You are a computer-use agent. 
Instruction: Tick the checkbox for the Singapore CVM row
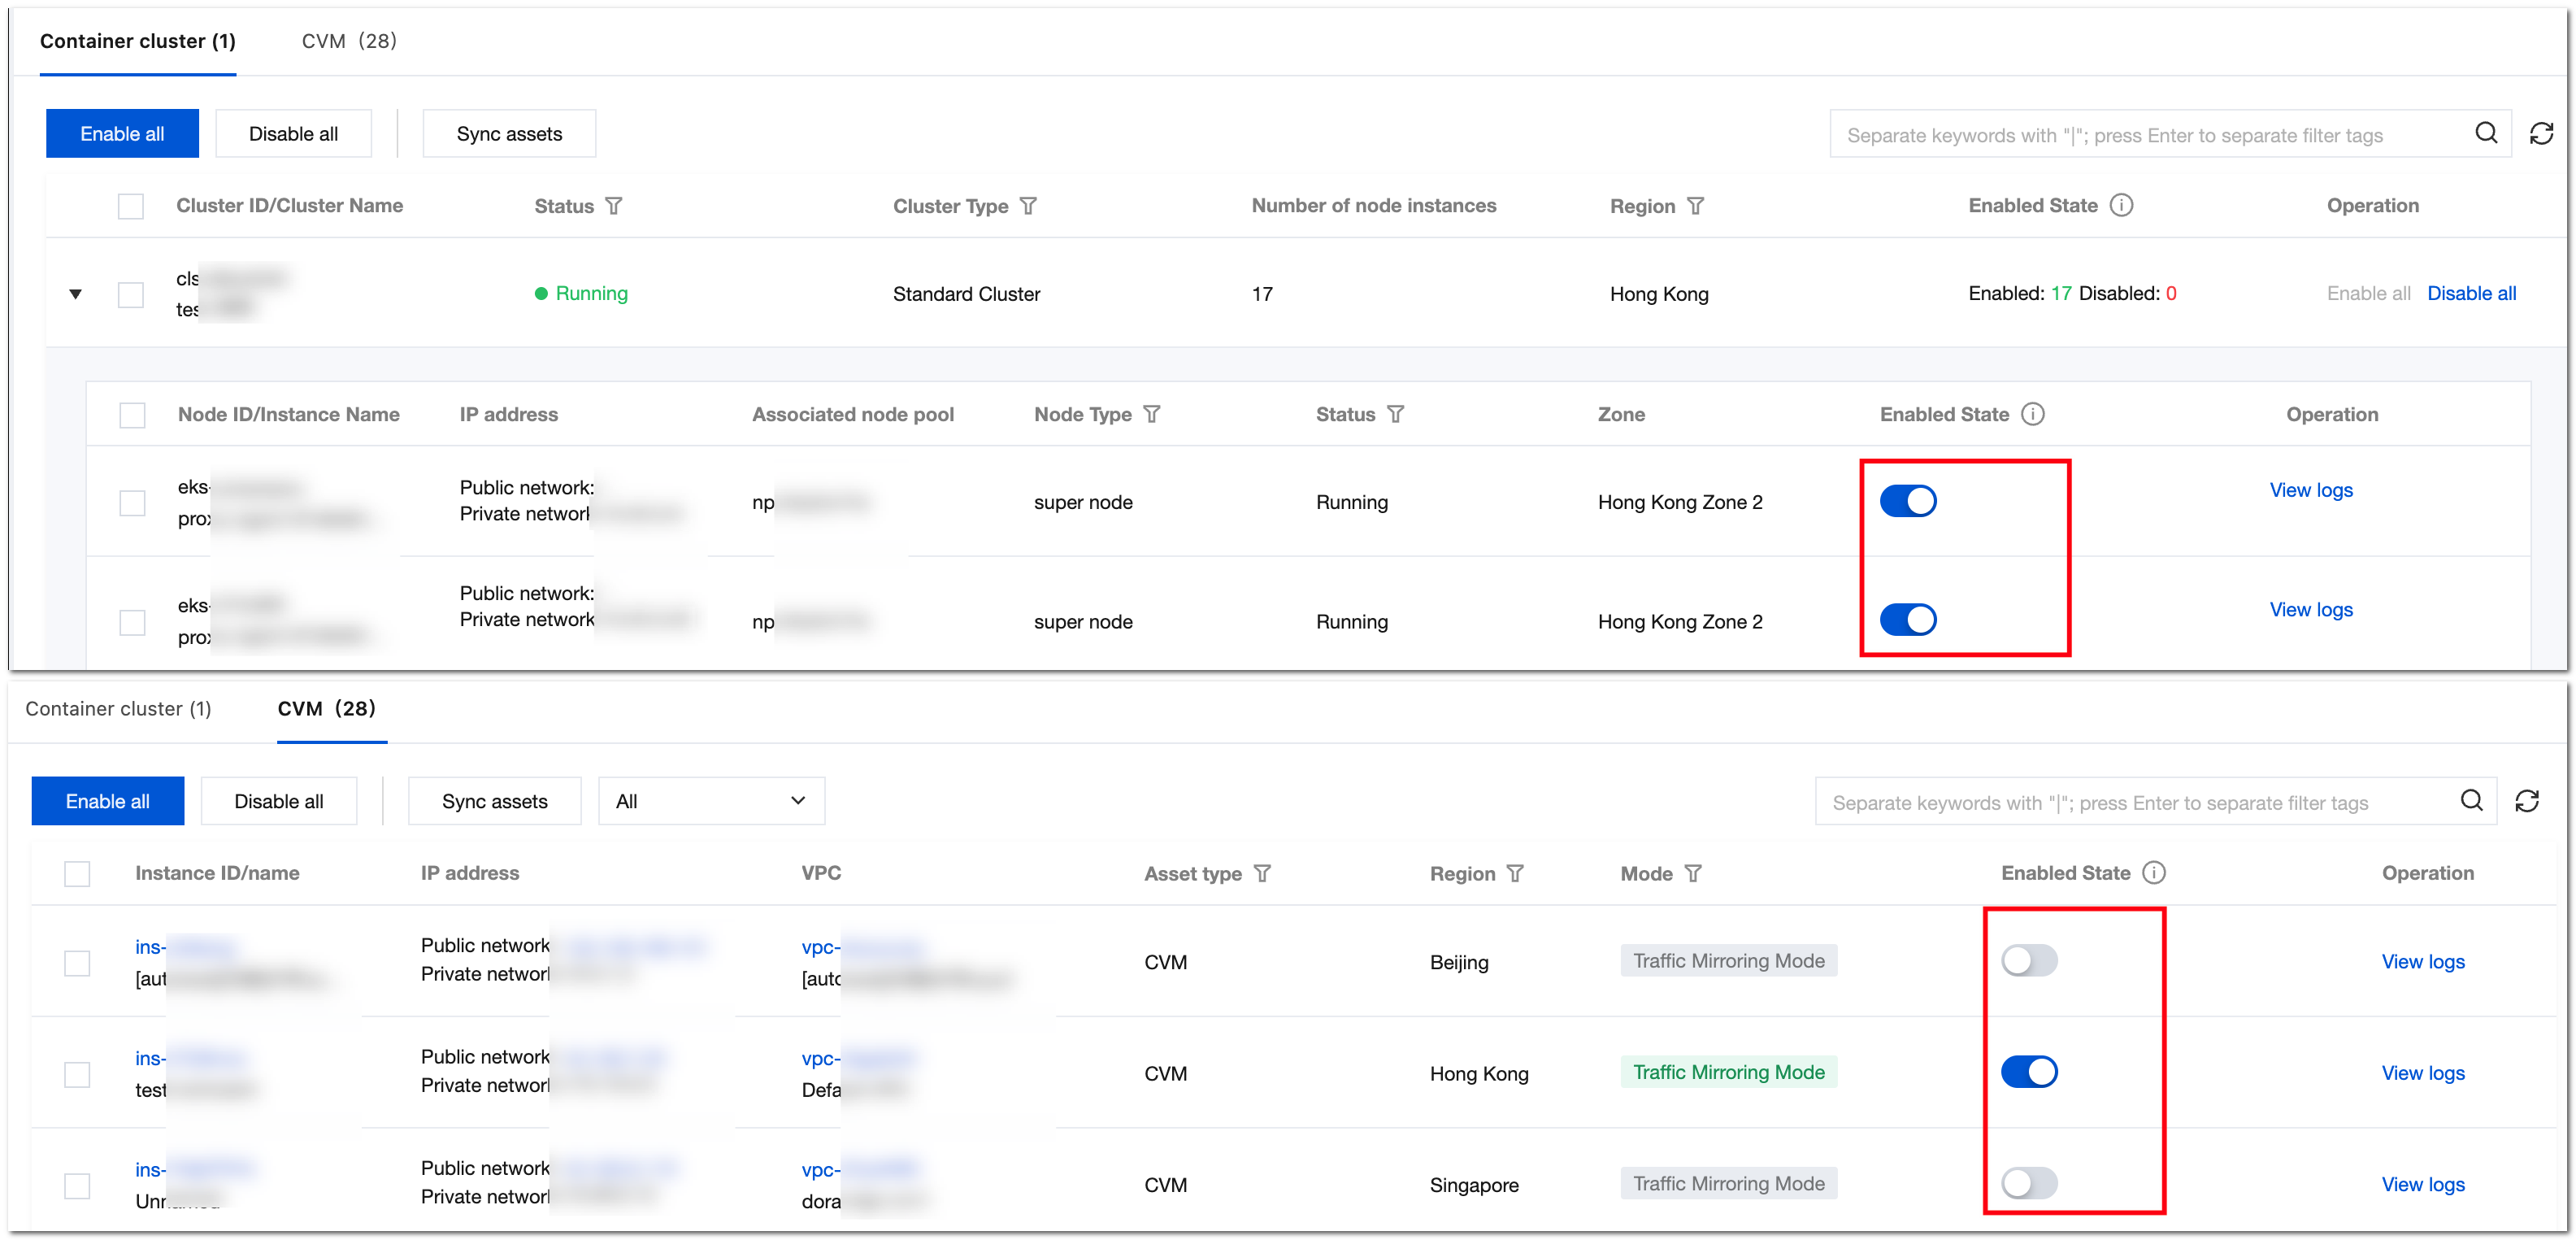77,1186
